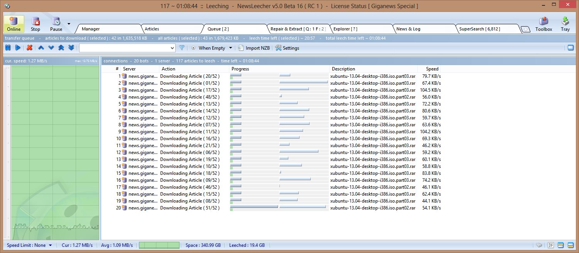Sort by the # column header

click(x=111, y=69)
